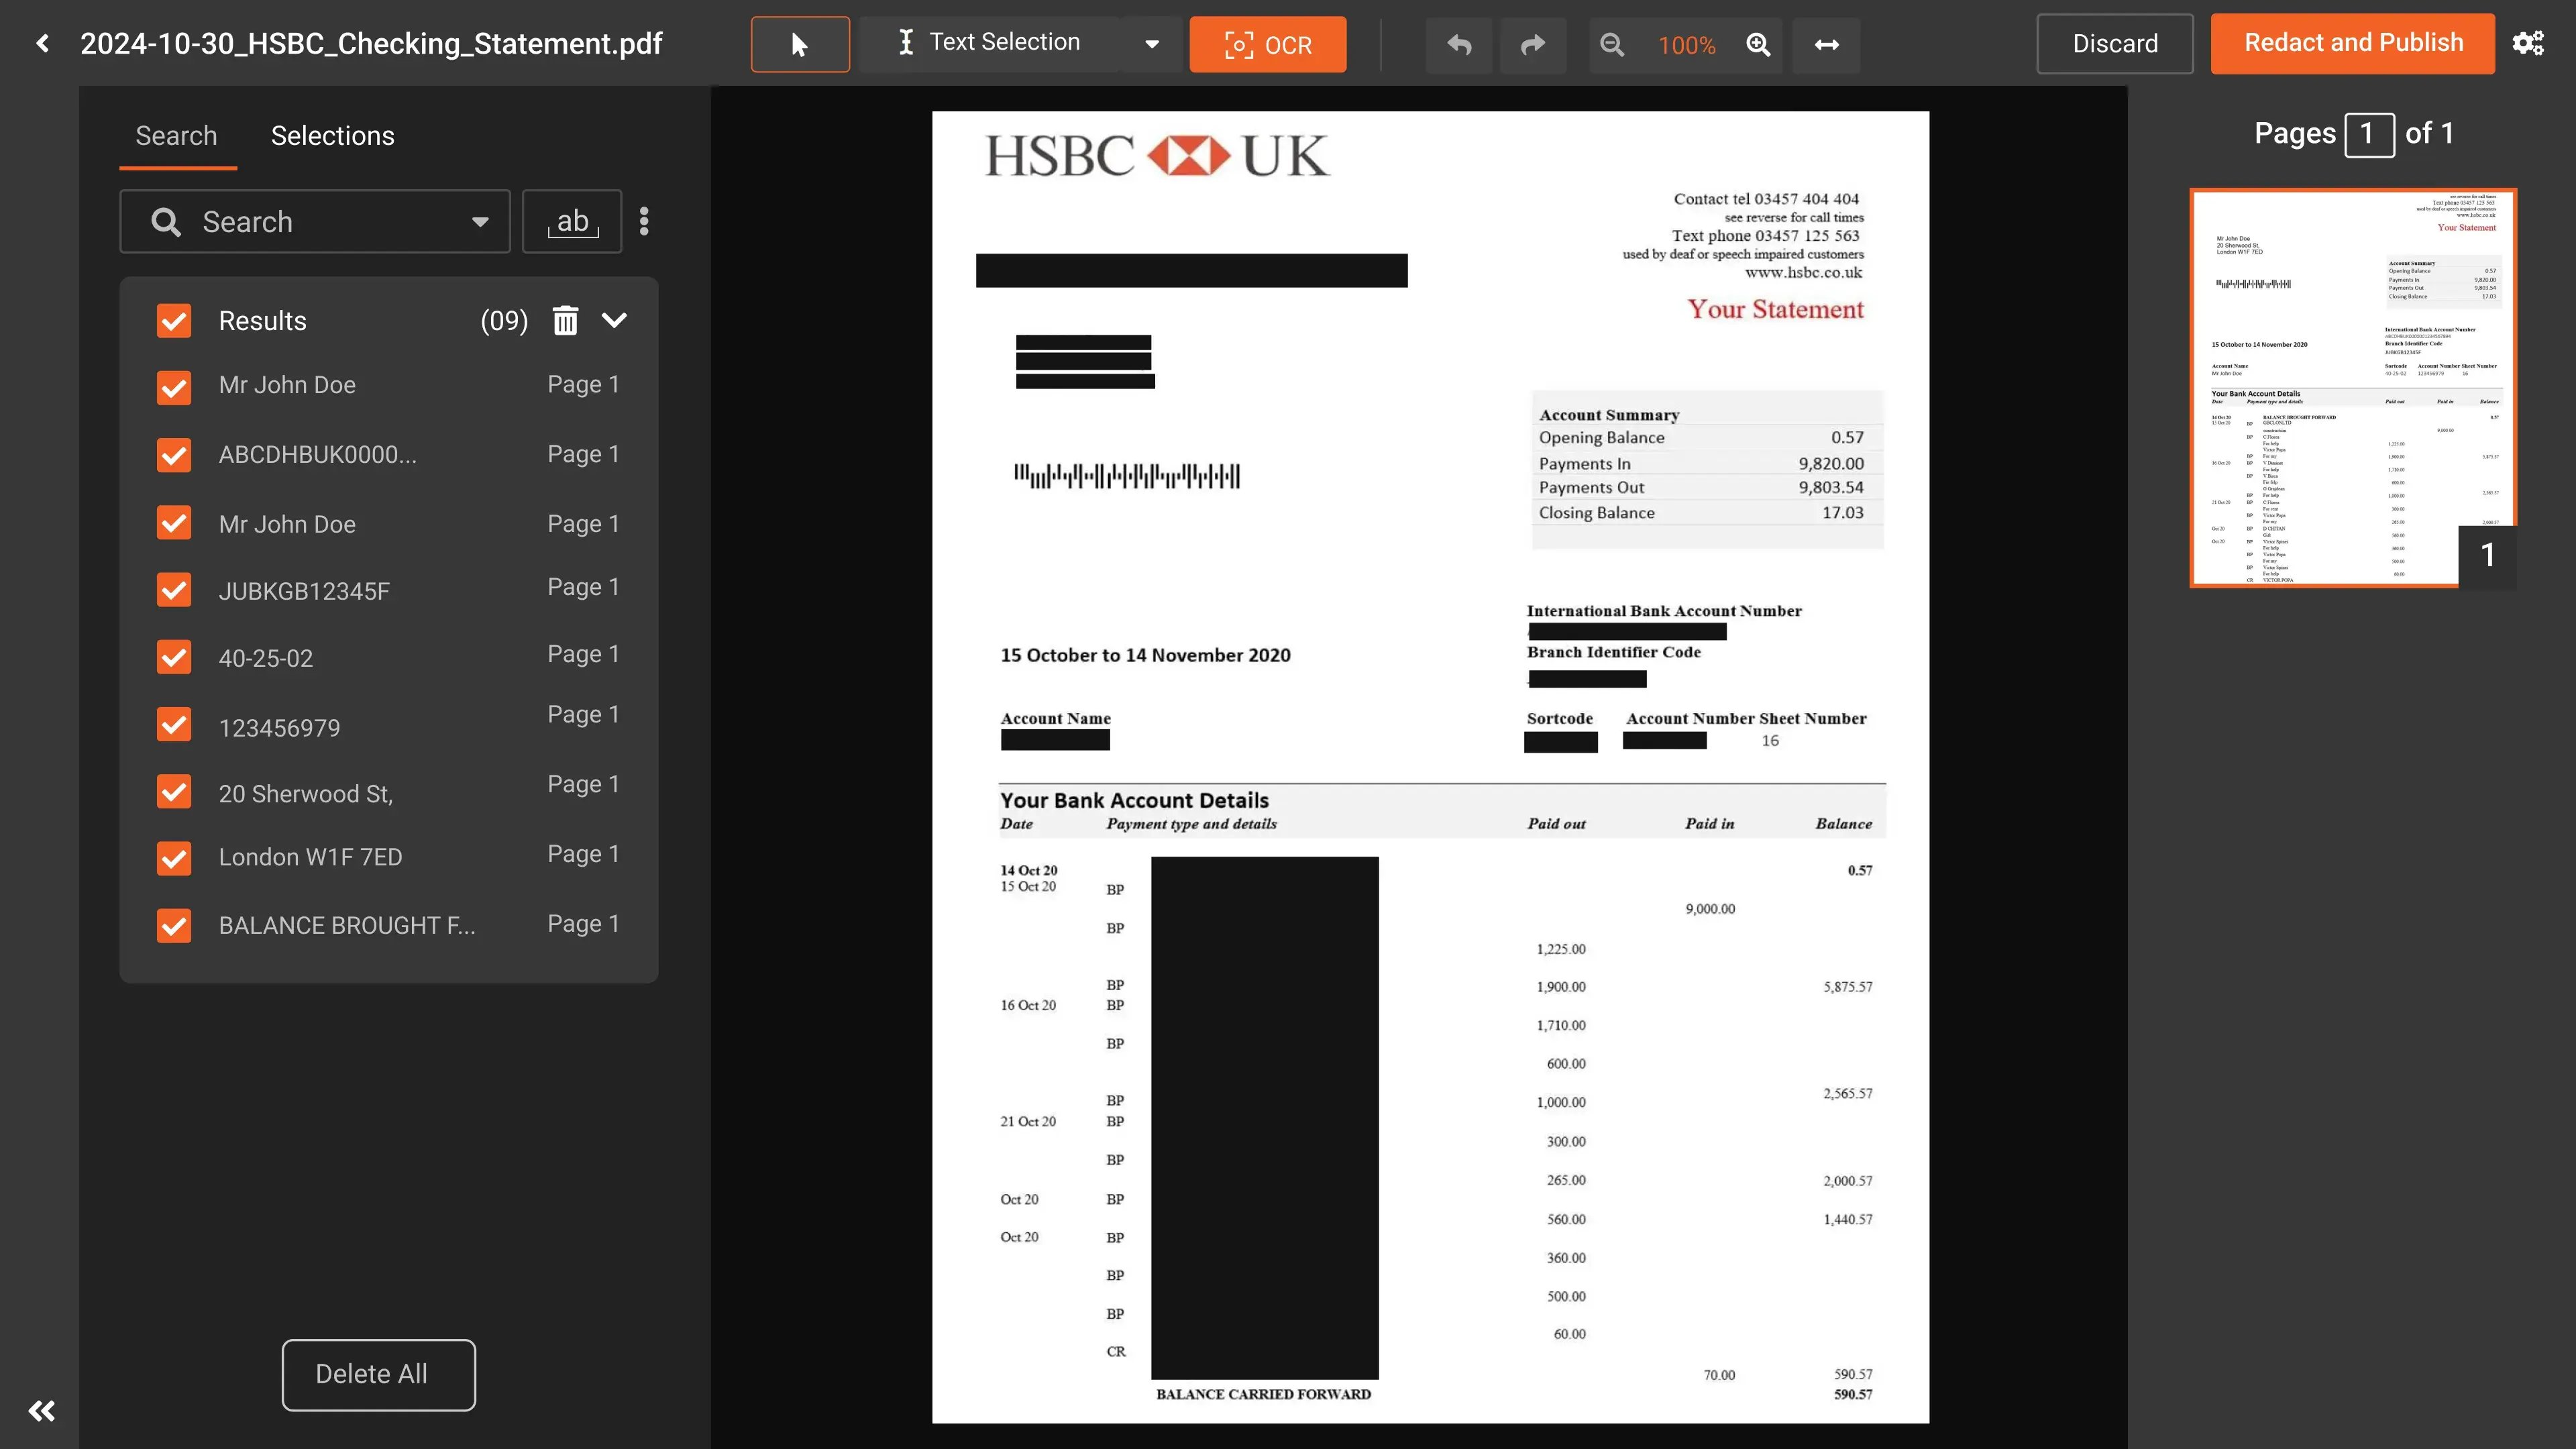This screenshot has width=2576, height=1449.
Task: Open the Text Selection mode dropdown
Action: pos(1152,44)
